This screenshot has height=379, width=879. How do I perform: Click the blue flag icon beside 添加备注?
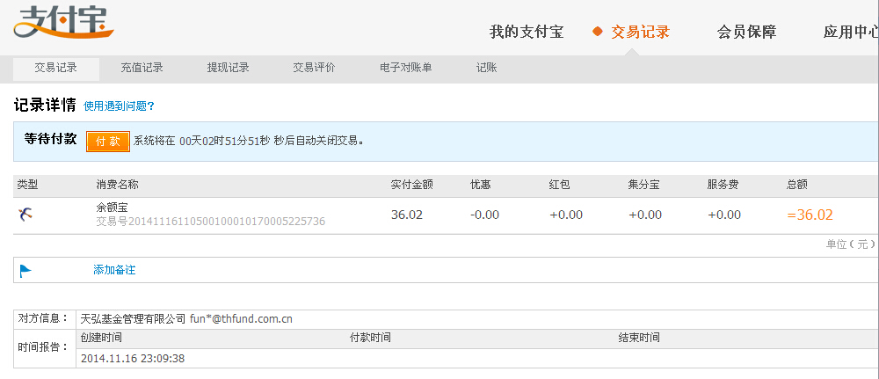[25, 270]
